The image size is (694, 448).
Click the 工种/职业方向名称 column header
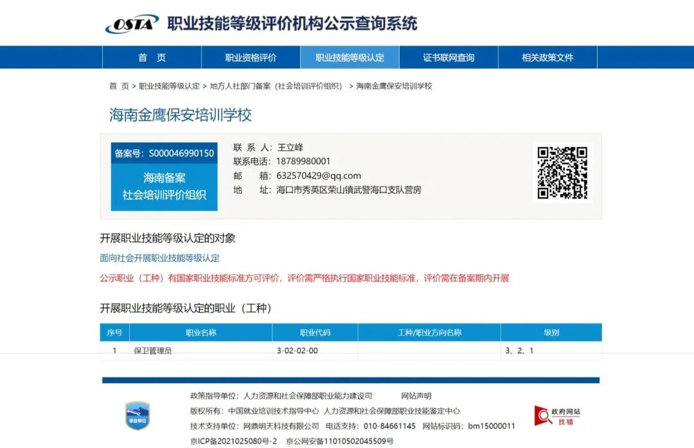coord(429,332)
